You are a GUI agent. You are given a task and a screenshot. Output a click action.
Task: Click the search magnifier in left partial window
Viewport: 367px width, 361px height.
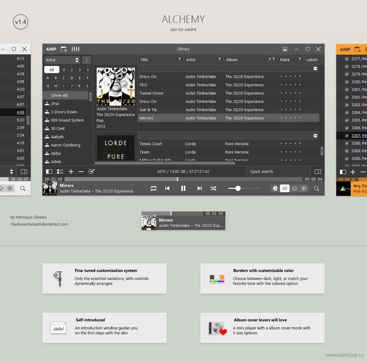23,188
